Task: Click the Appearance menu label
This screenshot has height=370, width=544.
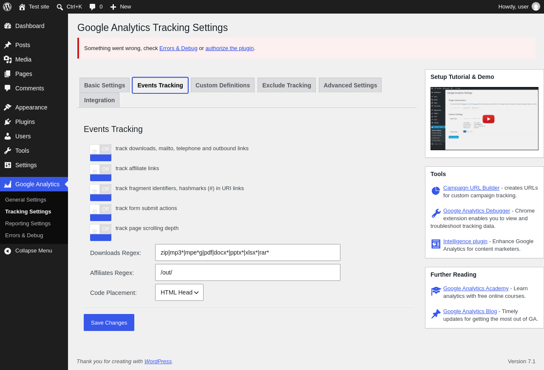Action: [31, 107]
